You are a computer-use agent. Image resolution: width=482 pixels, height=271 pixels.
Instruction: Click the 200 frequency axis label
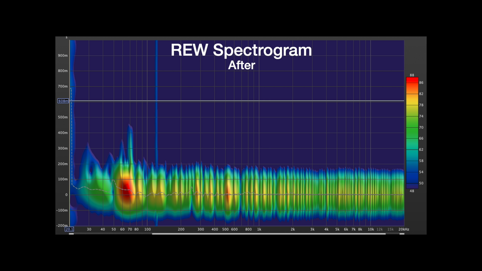click(x=181, y=229)
